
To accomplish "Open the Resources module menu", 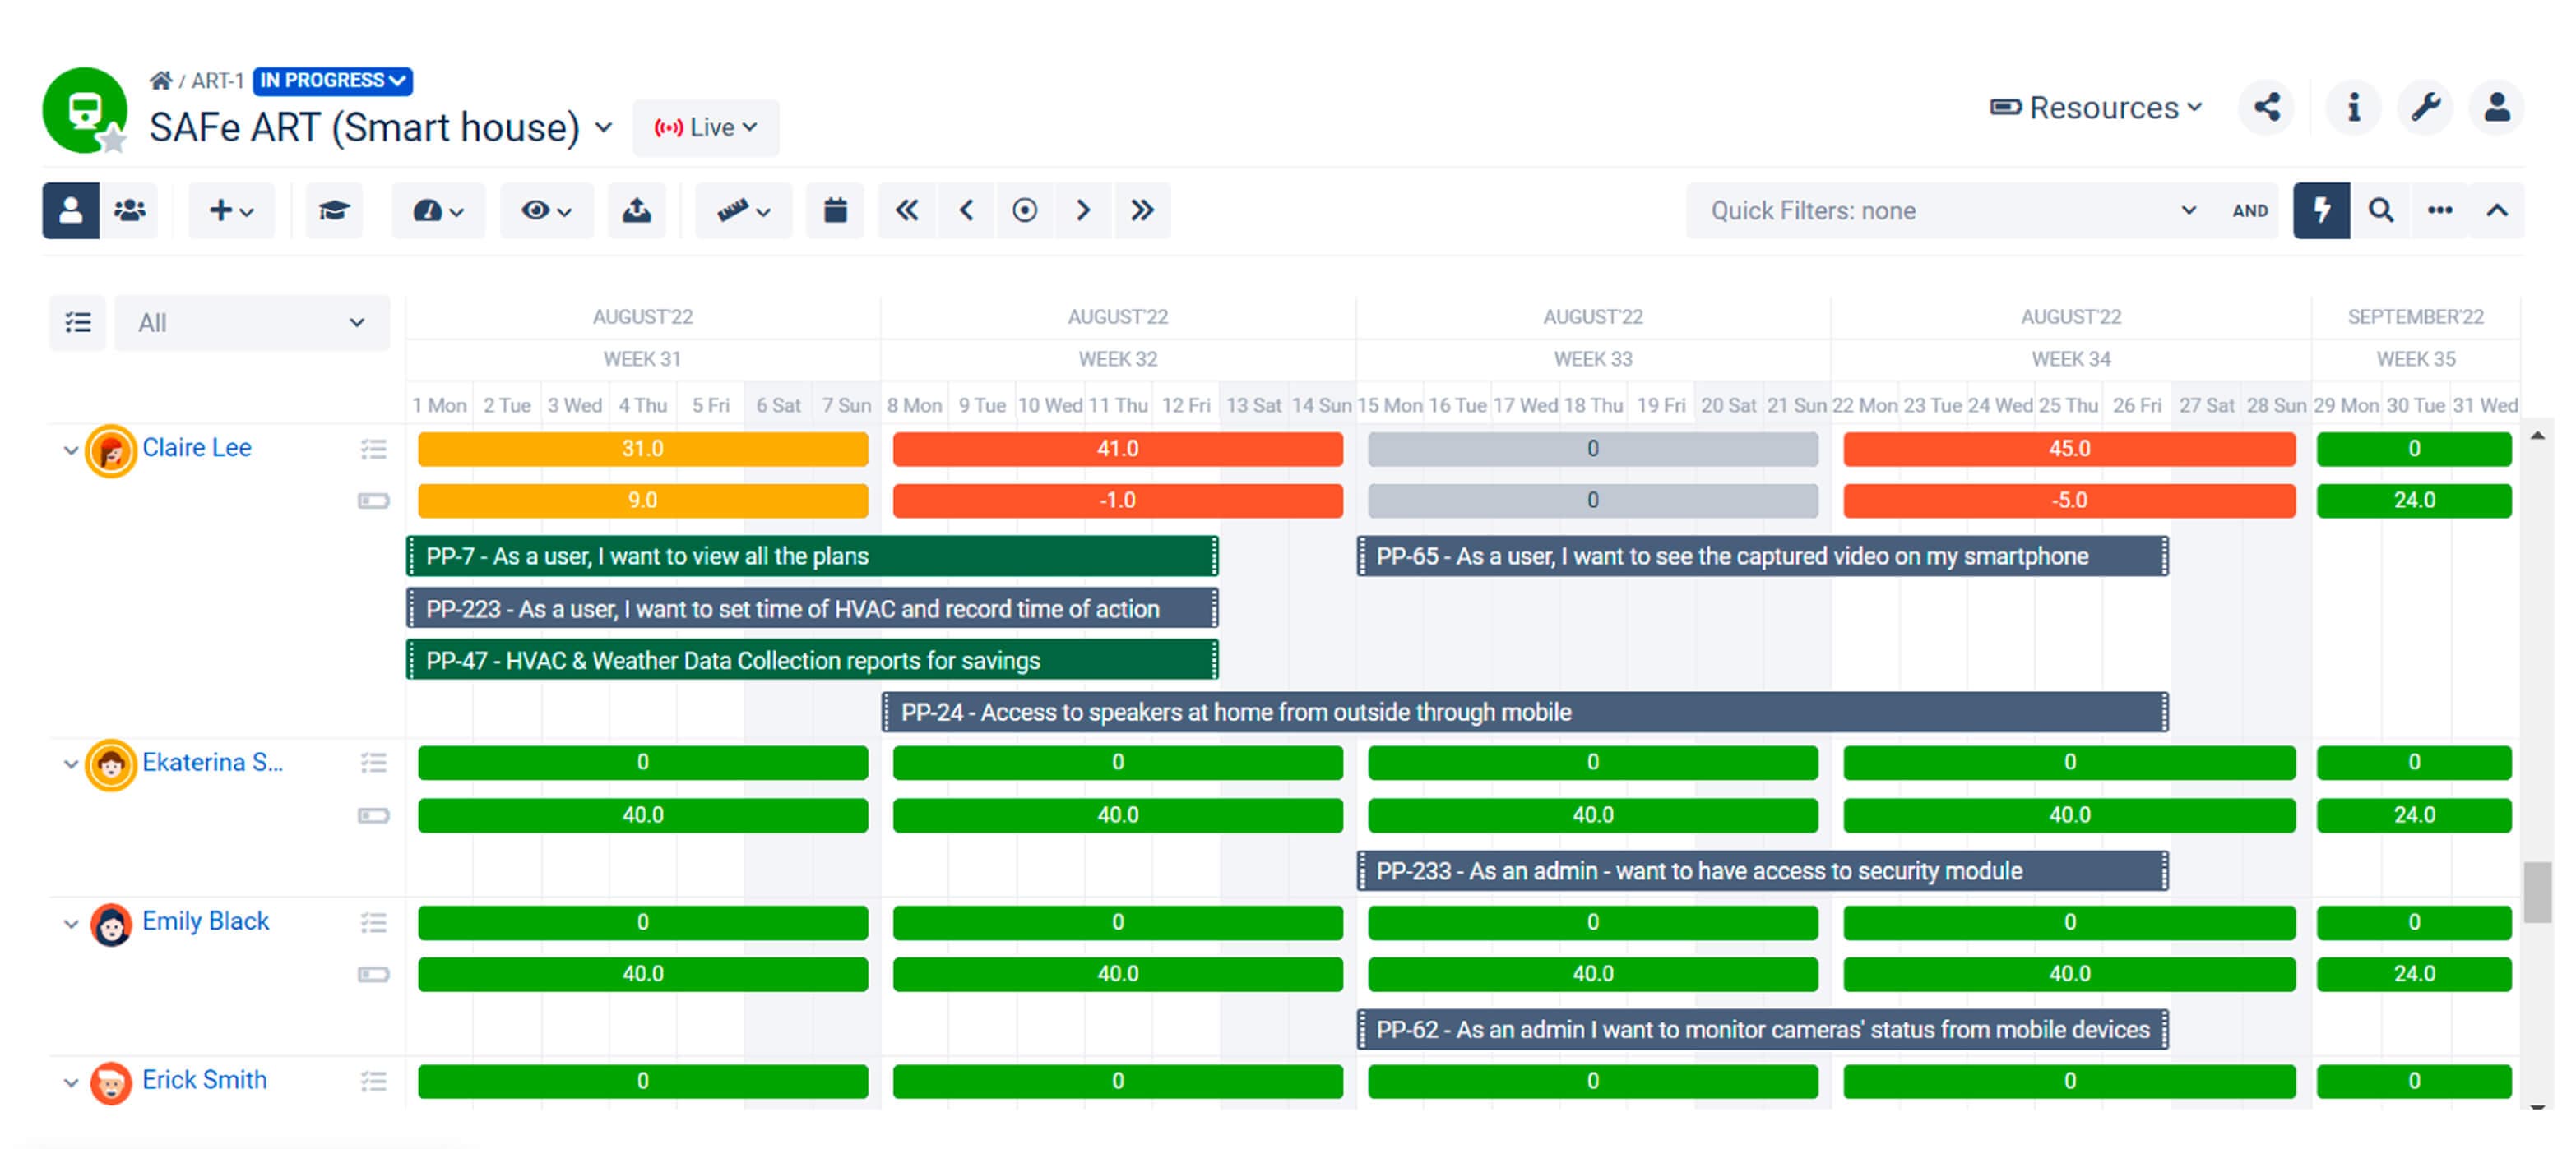I will click(x=2097, y=107).
